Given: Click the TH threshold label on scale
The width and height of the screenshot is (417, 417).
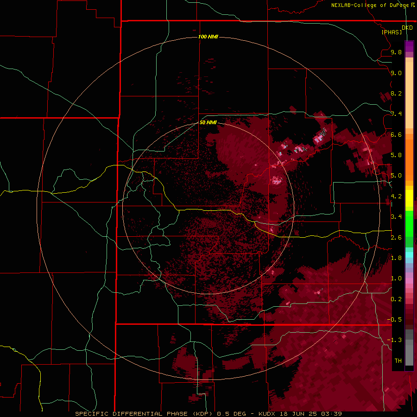Looking at the screenshot, I should pos(398,361).
